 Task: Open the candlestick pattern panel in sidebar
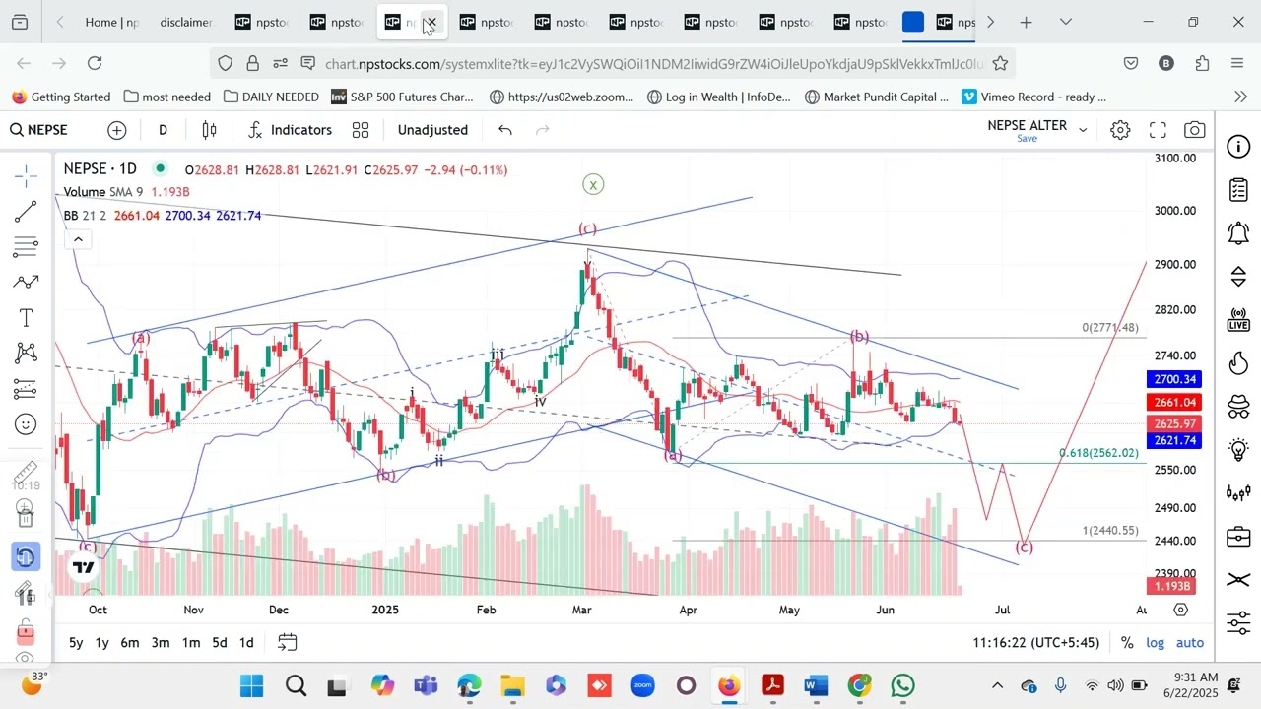pyautogui.click(x=1238, y=493)
